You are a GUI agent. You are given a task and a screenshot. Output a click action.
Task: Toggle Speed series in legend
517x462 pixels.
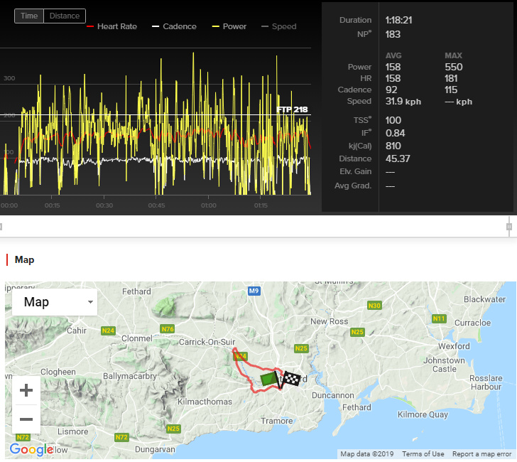tap(279, 26)
